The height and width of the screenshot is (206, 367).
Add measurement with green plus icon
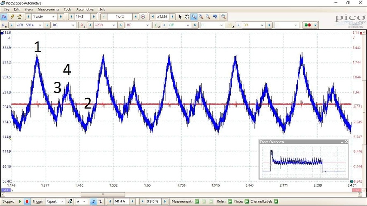197,201
